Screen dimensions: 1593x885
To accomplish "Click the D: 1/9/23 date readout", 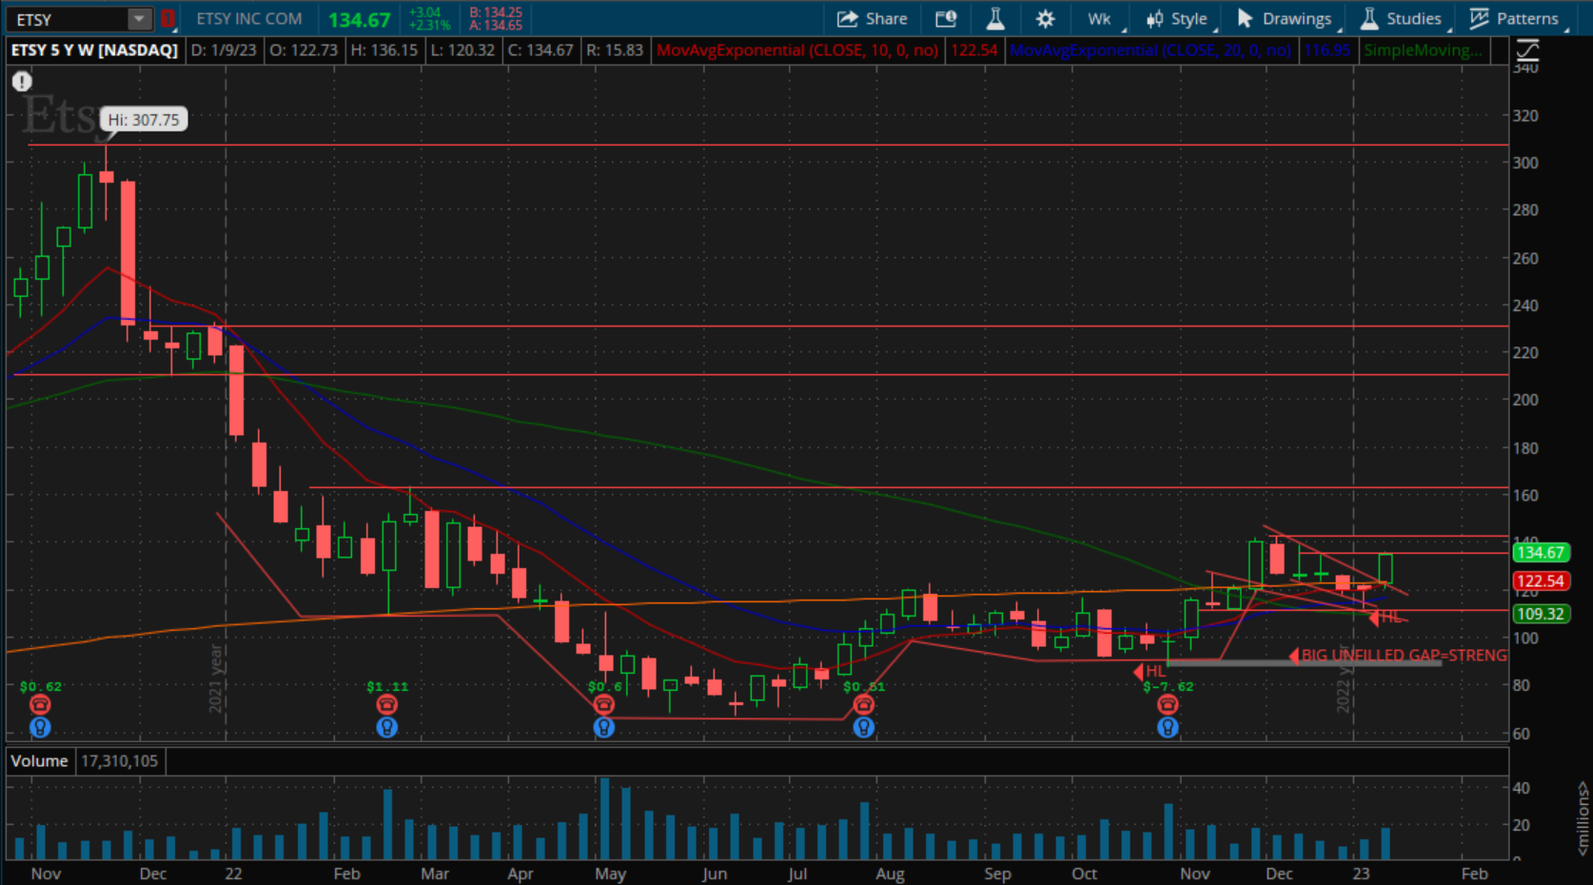I will [224, 50].
